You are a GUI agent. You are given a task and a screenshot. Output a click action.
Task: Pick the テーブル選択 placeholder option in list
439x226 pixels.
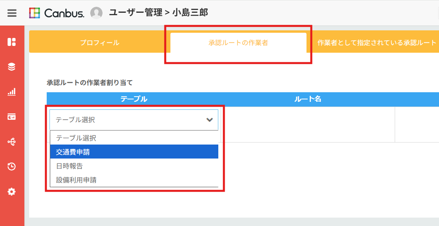pos(134,138)
